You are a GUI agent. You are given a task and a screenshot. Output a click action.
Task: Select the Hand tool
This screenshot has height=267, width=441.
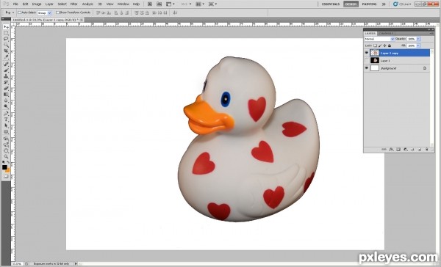pos(6,151)
